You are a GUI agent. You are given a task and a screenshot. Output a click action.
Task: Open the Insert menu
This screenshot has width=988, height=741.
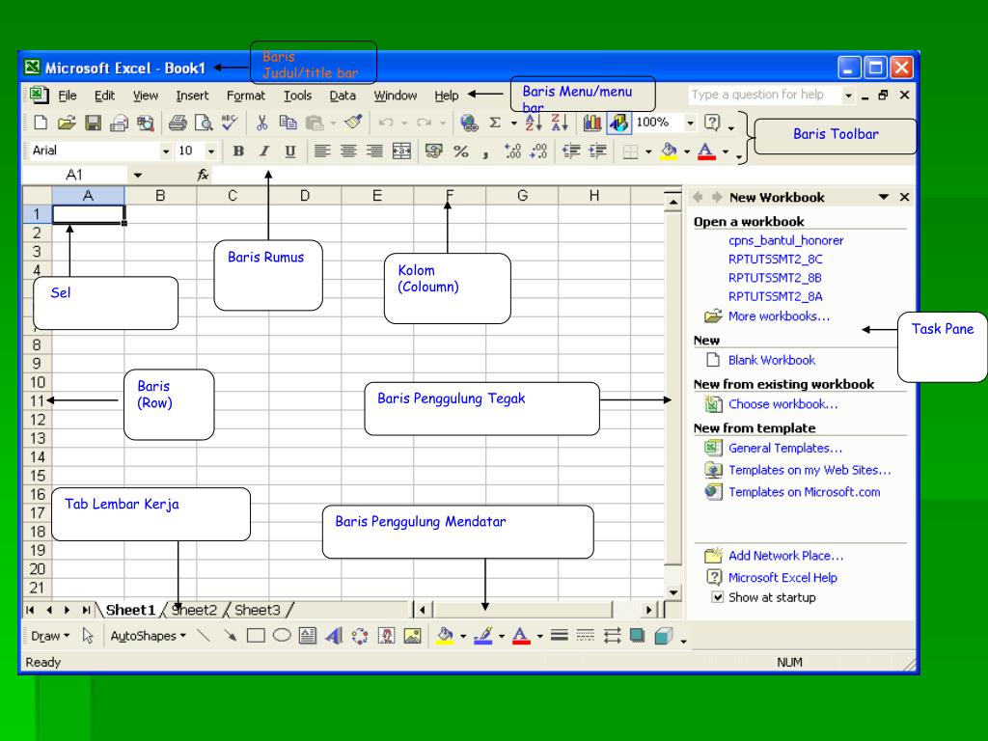pos(192,96)
